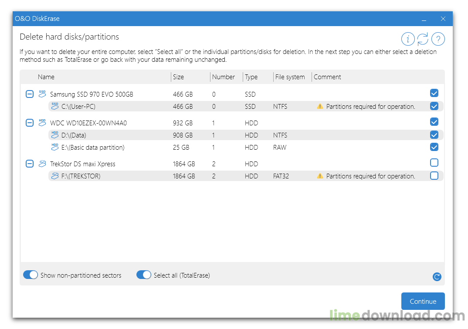Click the F:\(TREKSTOR) partition icon
The height and width of the screenshot is (329, 468).
click(x=54, y=176)
